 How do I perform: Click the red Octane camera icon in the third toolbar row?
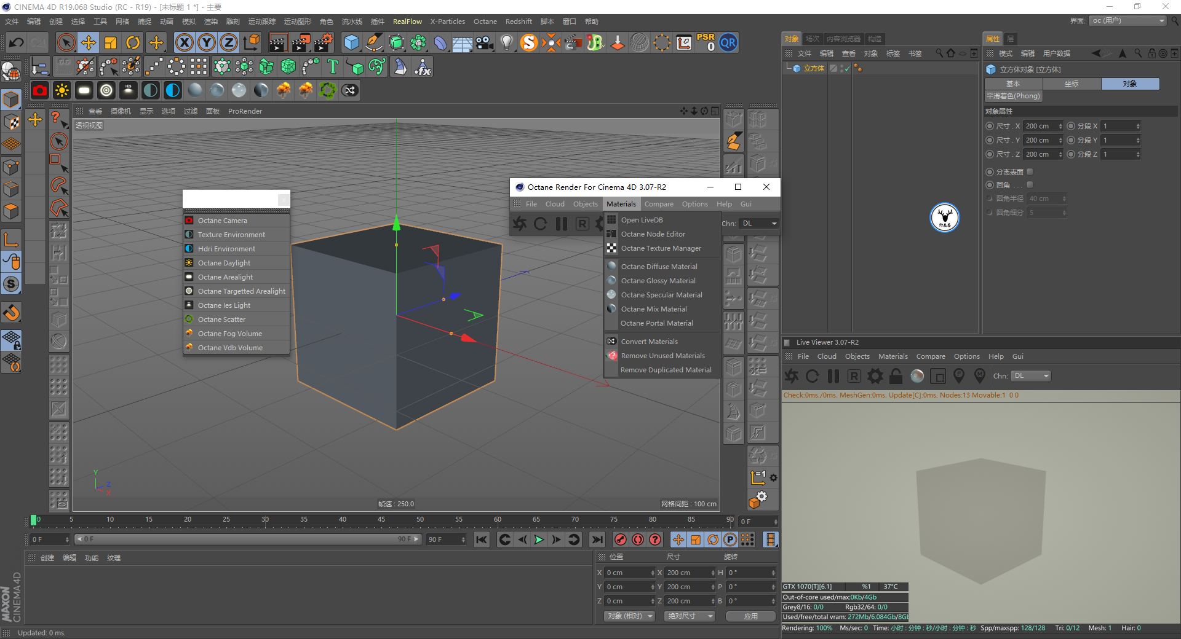pos(40,90)
